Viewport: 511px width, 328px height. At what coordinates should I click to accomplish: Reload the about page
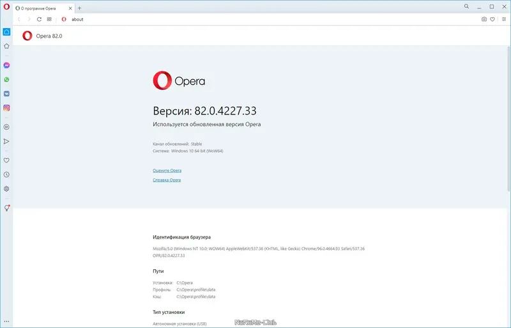pyautogui.click(x=39, y=19)
